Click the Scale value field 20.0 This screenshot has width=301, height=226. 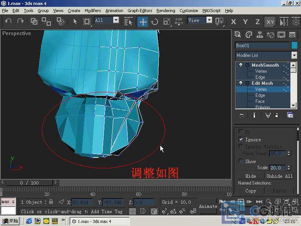278,168
